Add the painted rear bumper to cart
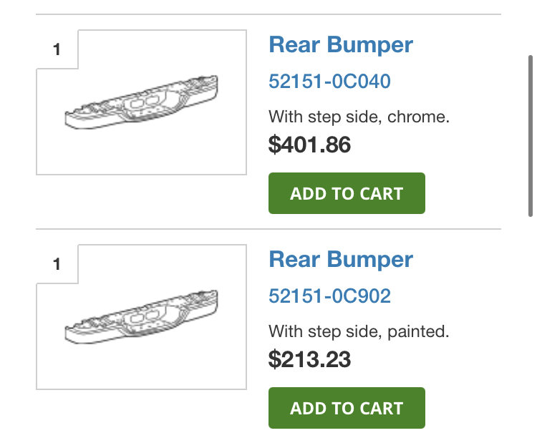This screenshot has width=537, height=438. 347,408
